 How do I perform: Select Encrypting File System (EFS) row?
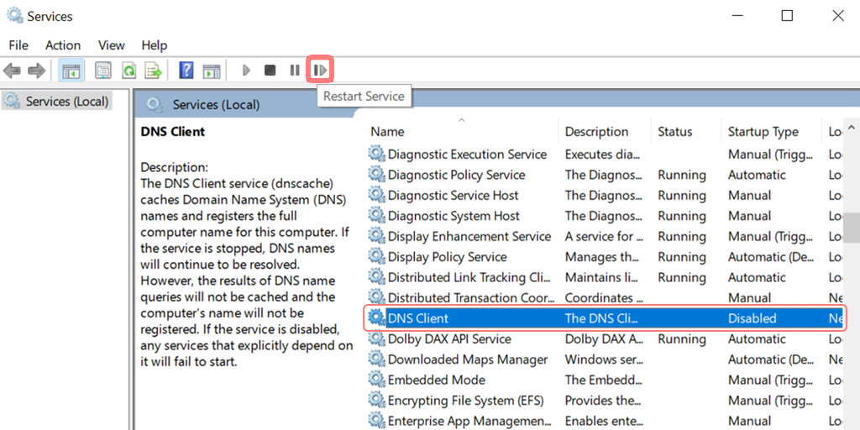point(606,401)
